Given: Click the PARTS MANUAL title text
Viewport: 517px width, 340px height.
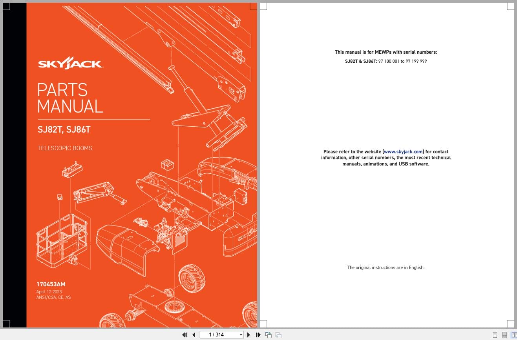Looking at the screenshot, I should [x=70, y=98].
